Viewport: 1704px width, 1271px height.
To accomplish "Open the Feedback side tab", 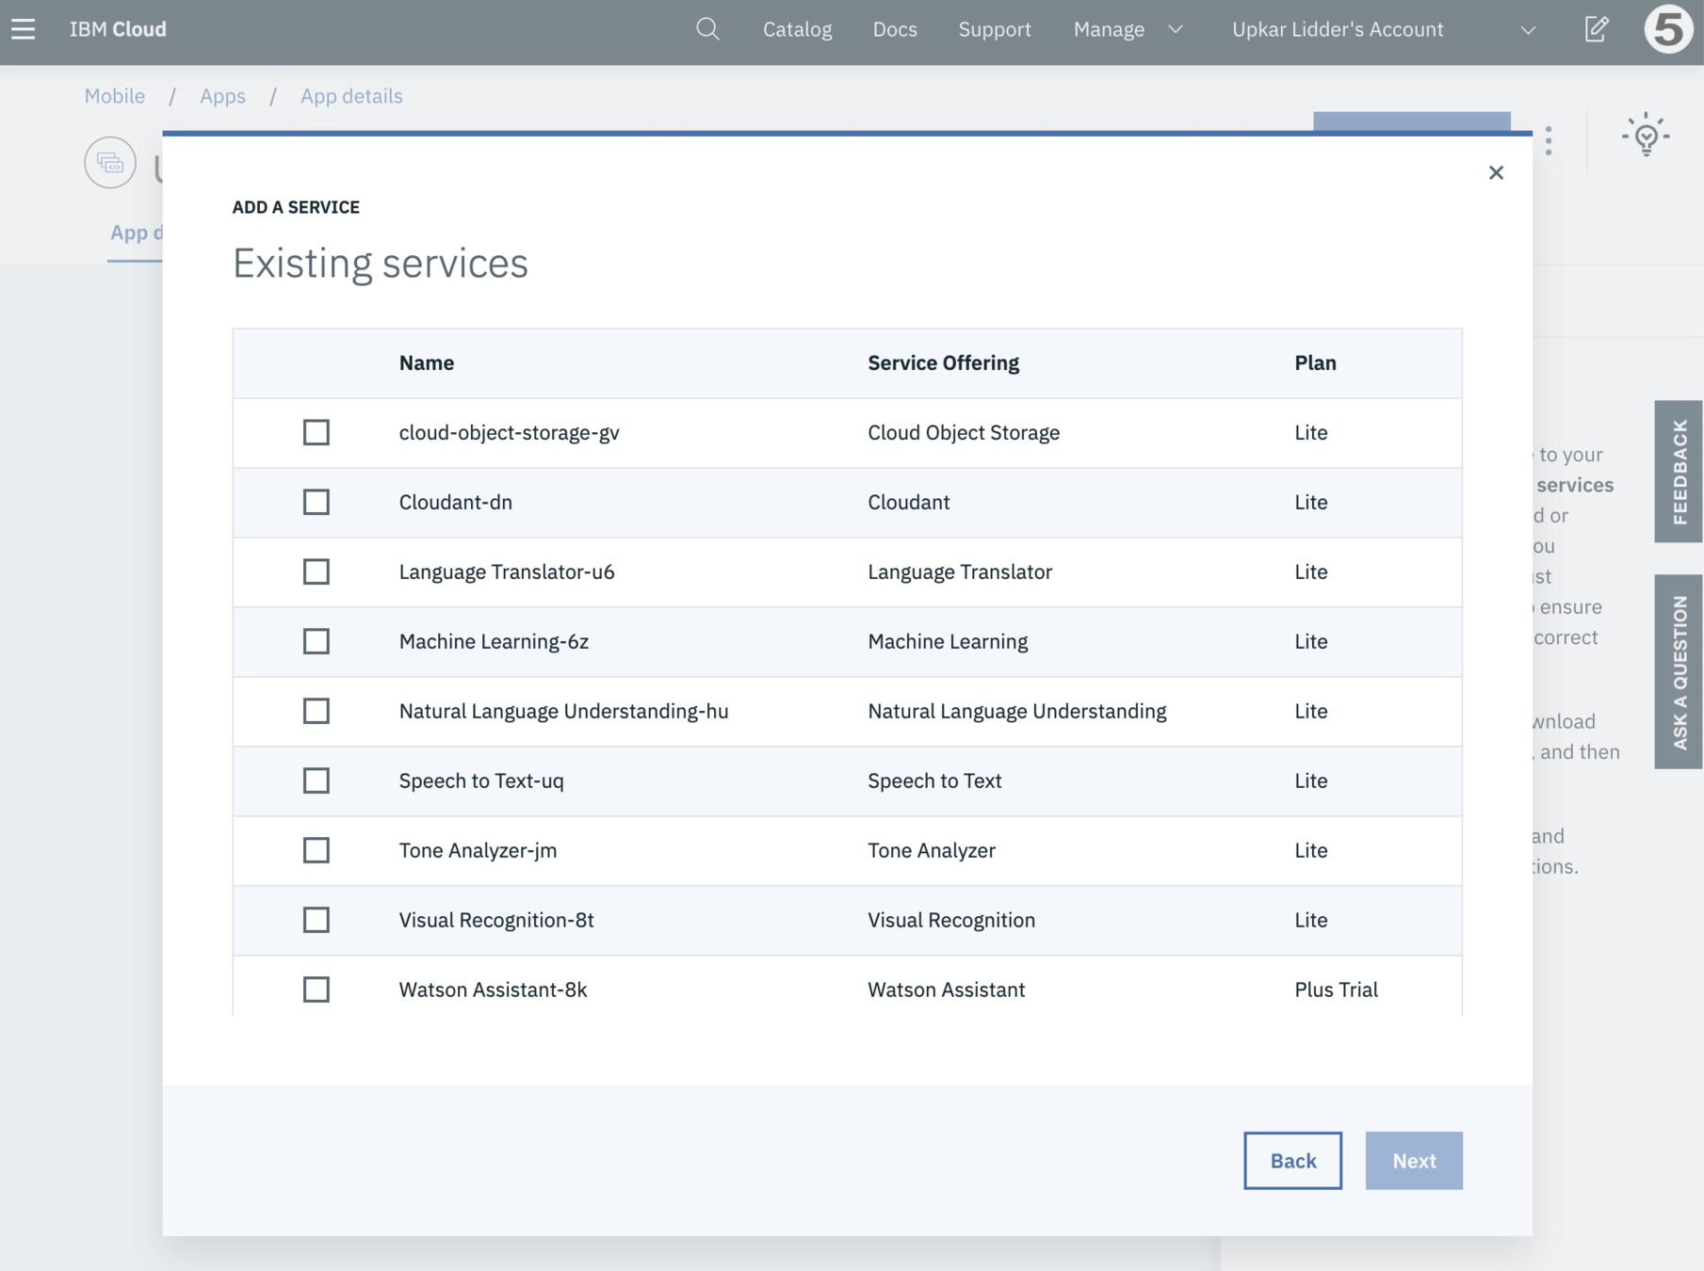I will [1679, 471].
